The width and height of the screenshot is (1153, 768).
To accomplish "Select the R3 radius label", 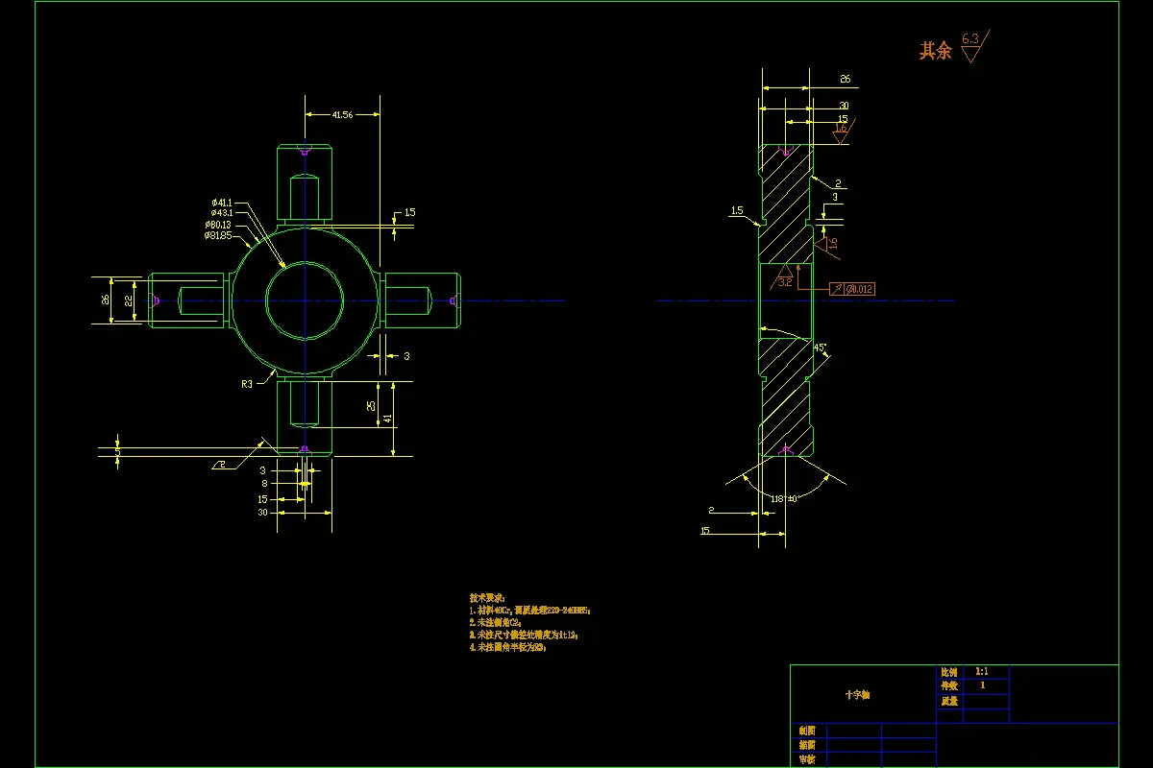I will click(x=247, y=383).
